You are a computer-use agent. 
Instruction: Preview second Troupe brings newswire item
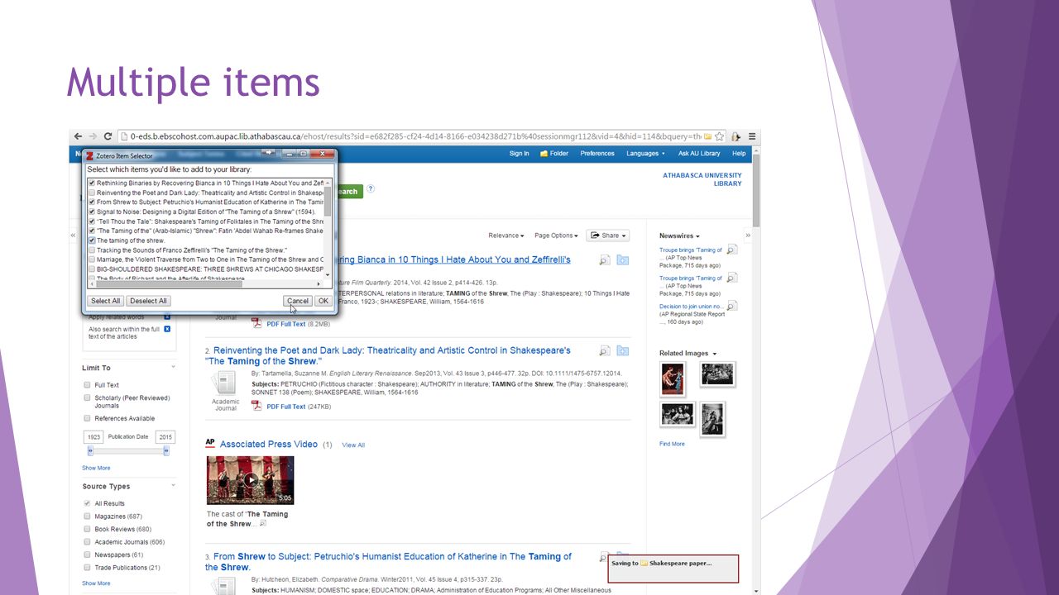[731, 278]
